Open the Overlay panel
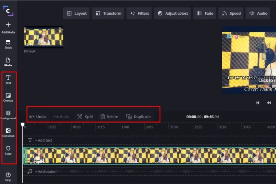276x184 pixels. coord(8,98)
